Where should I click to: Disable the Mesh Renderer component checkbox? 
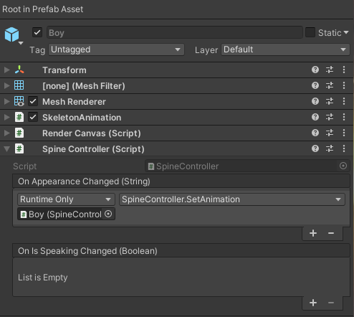click(x=33, y=101)
